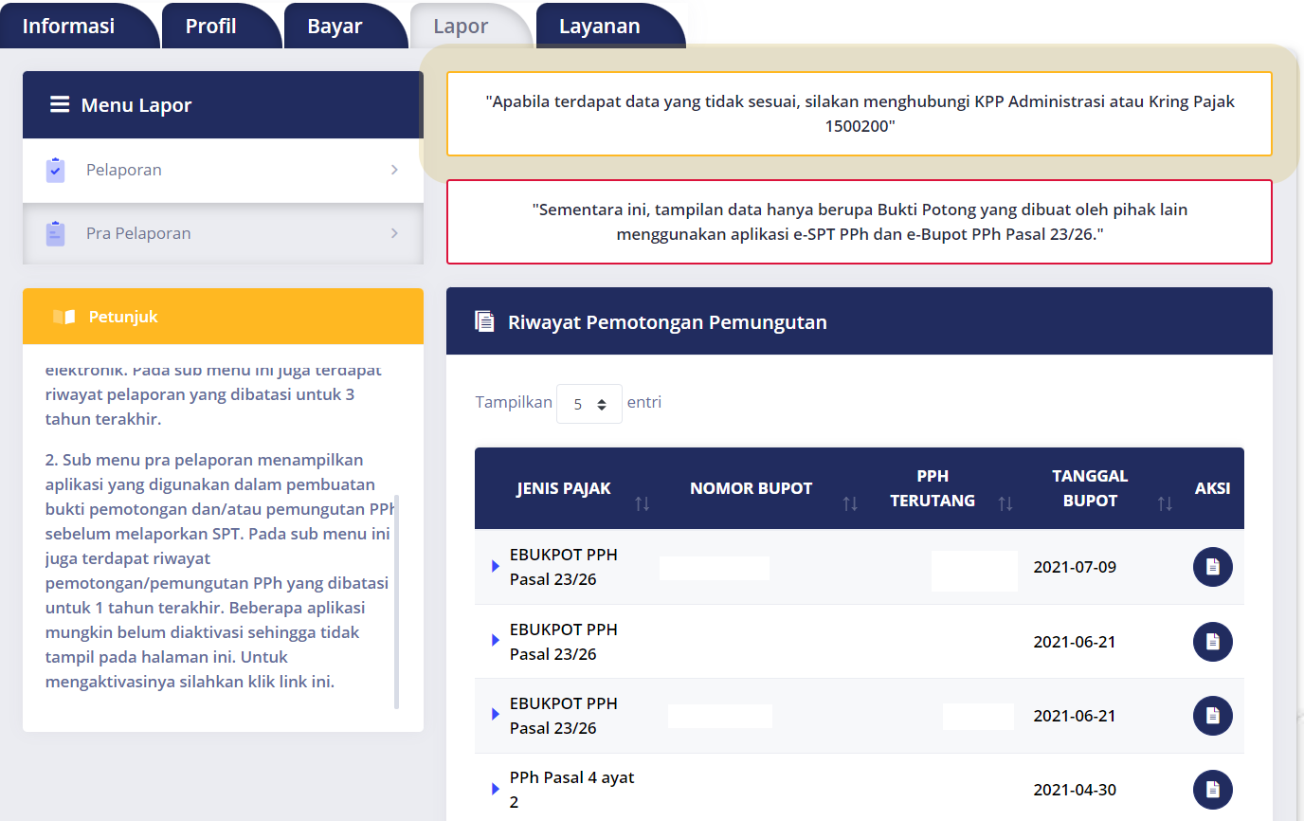This screenshot has height=821, width=1304.
Task: Click hamburger icon beside Menu Lapor
Action: pyautogui.click(x=60, y=104)
